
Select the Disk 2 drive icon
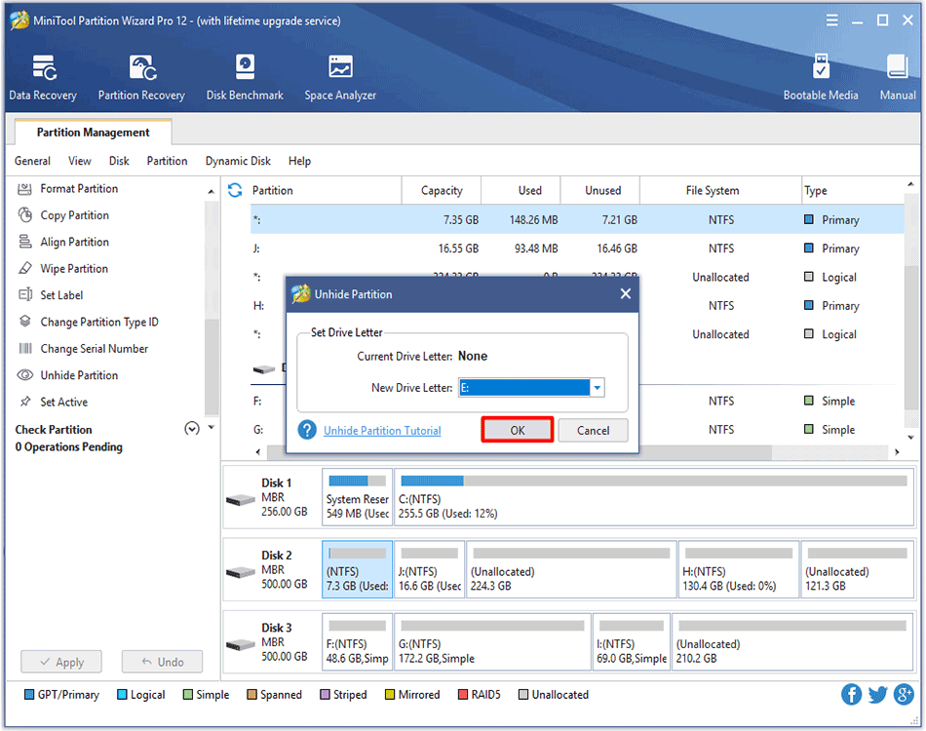pyautogui.click(x=241, y=572)
